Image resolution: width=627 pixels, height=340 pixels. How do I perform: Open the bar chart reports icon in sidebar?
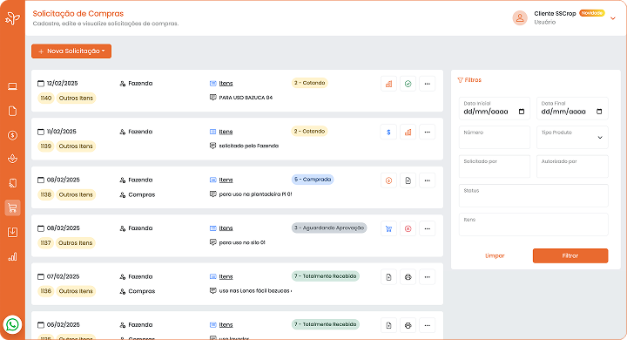coord(12,256)
